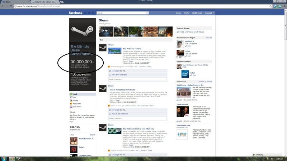Open the first photo thumbnail under the Steam title

point(106,31)
